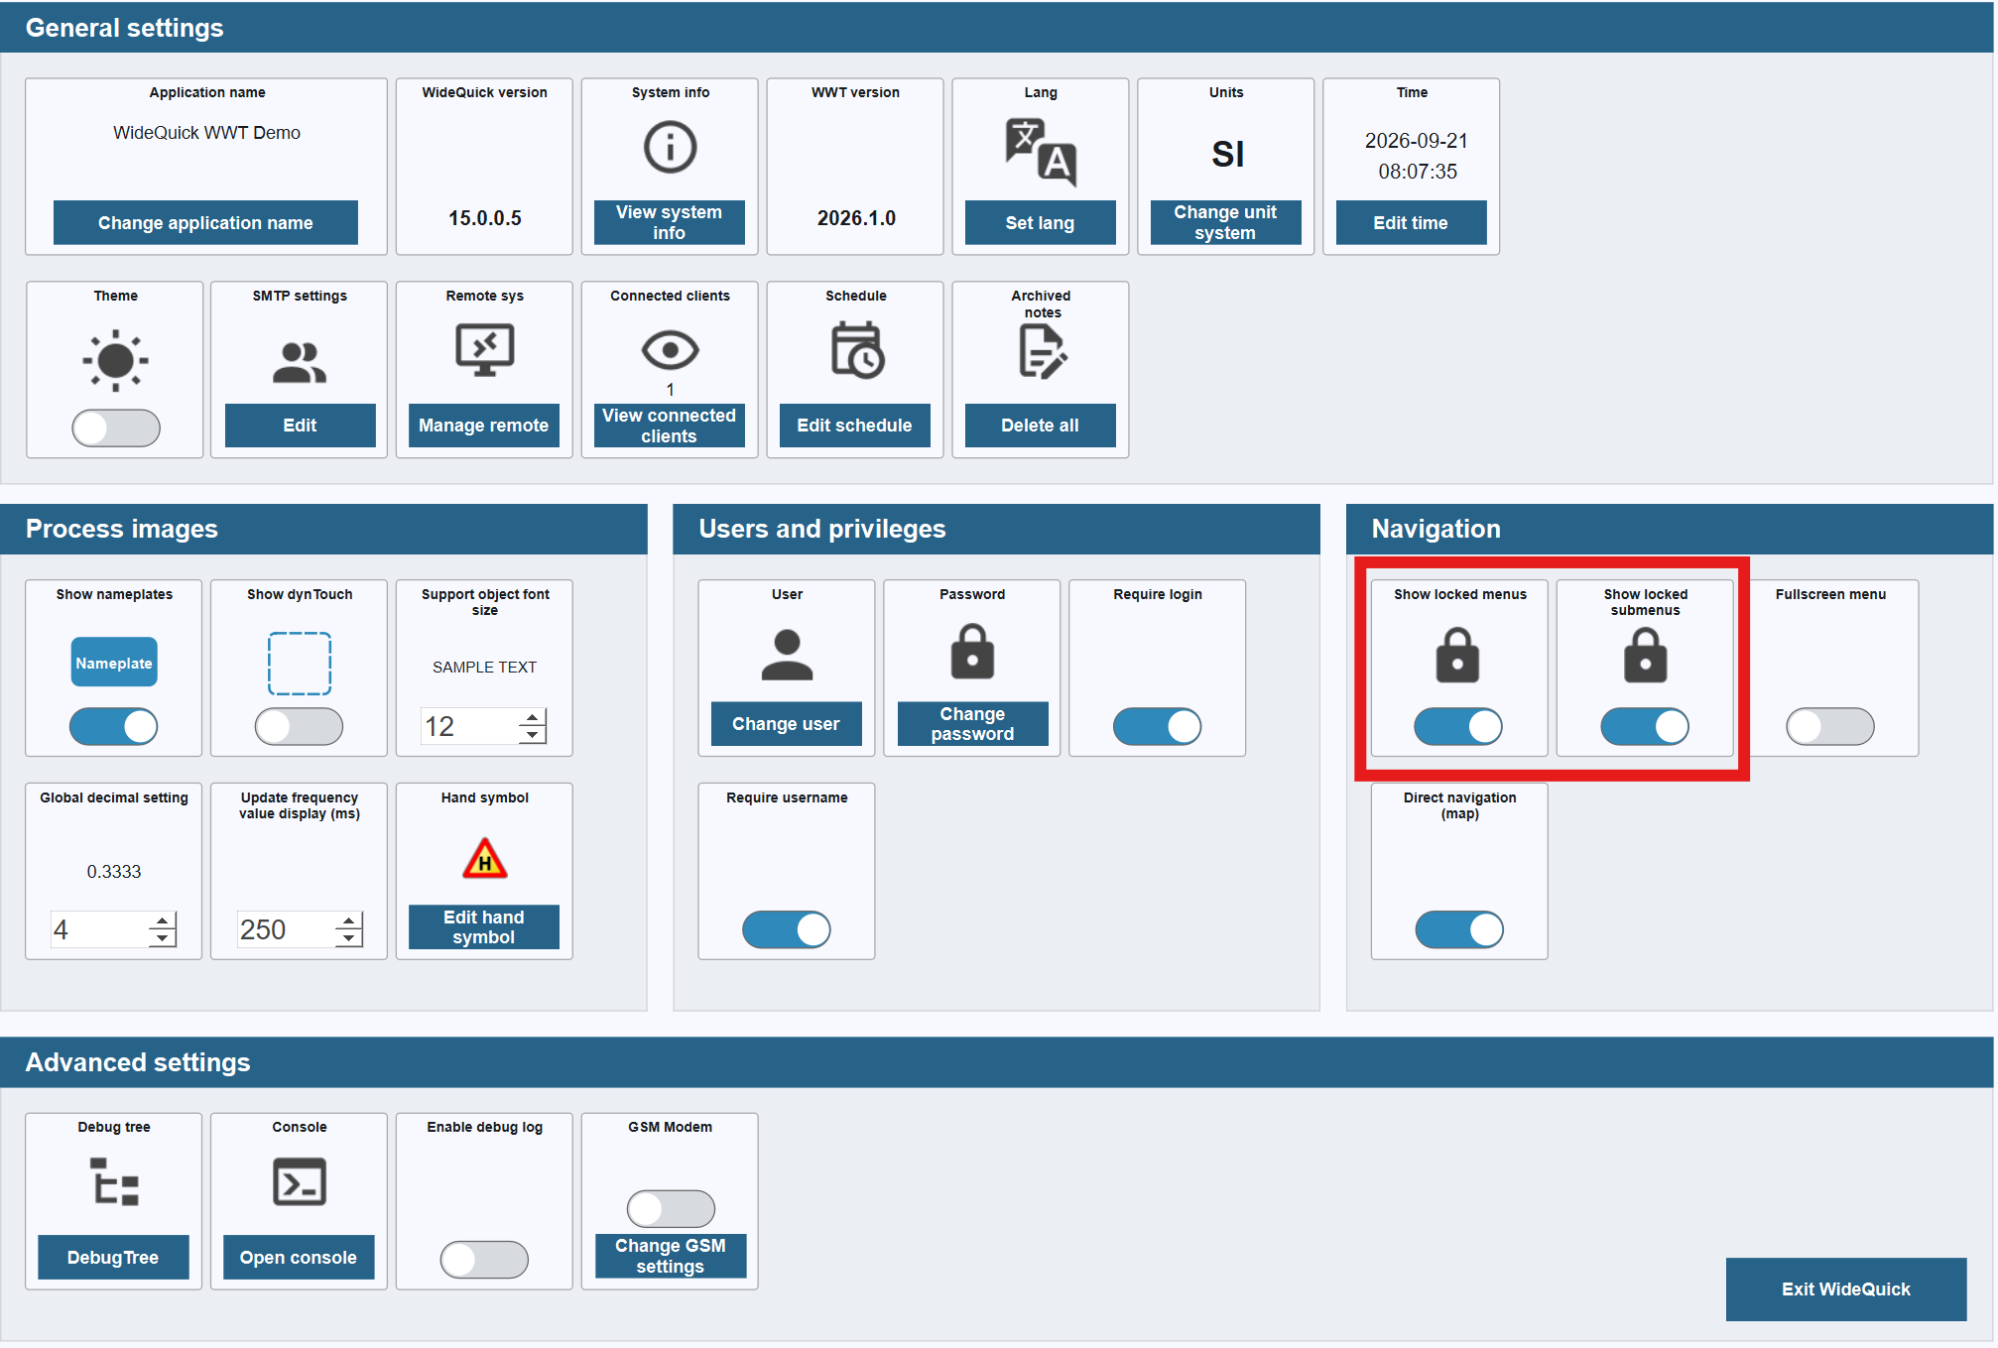1998x1348 pixels.
Task: Click the Connected clients eye icon
Action: [x=671, y=350]
